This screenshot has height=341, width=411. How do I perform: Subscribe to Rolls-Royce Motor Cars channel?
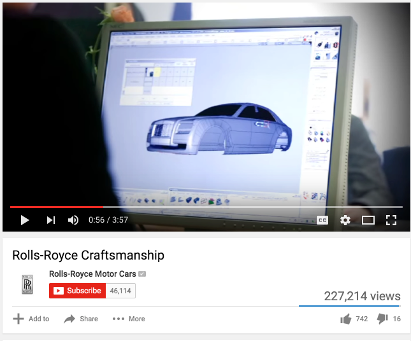77,291
